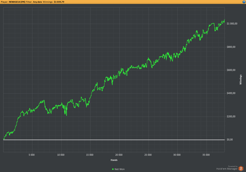This screenshot has width=246, height=172.
Task: Toggle the Net Won legend label
Action: coord(119,169)
